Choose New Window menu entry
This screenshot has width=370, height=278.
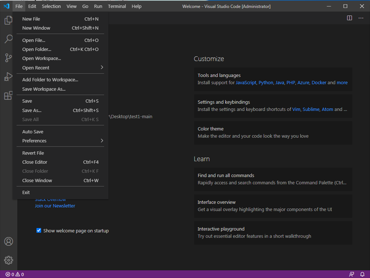tap(60, 28)
